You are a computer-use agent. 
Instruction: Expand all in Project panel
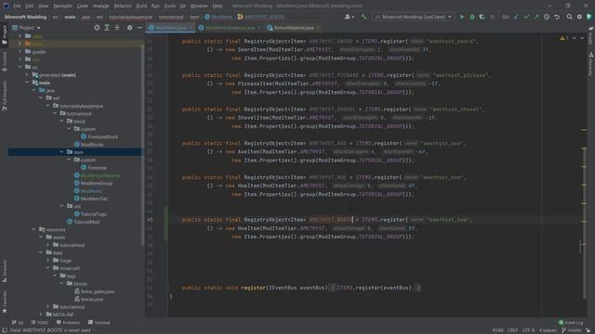[x=107, y=28]
